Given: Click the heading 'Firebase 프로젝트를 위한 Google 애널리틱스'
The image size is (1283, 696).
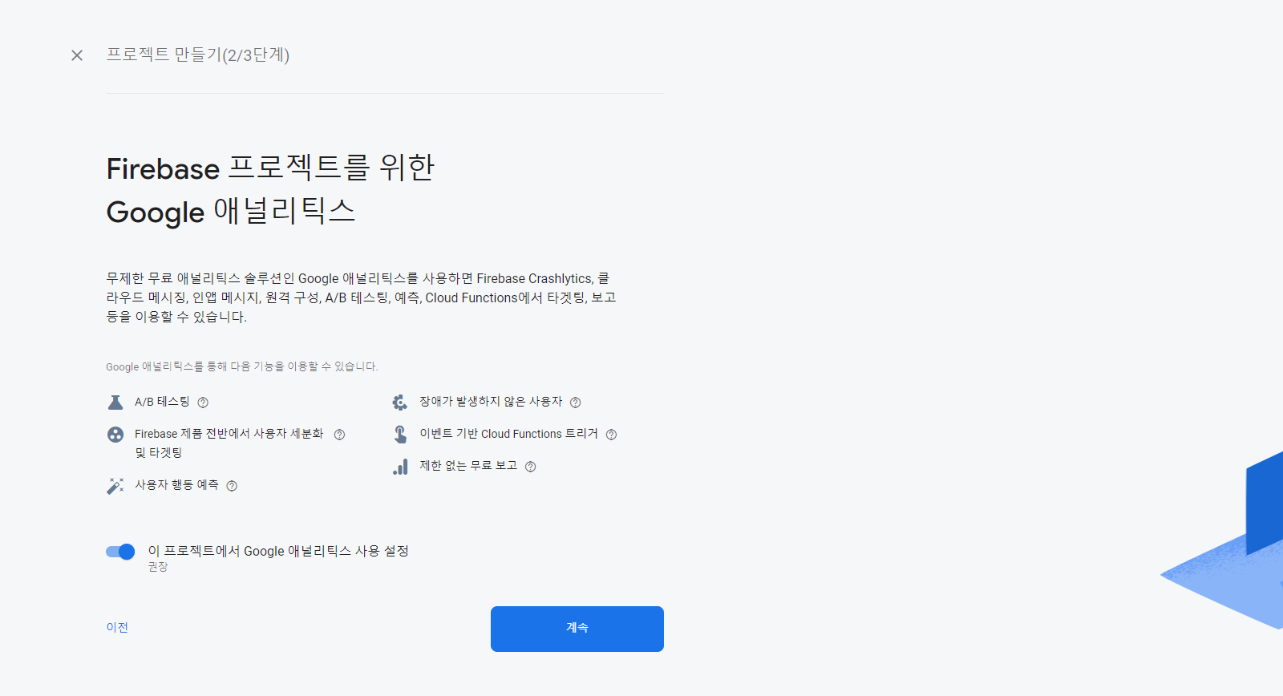Looking at the screenshot, I should click(x=270, y=190).
